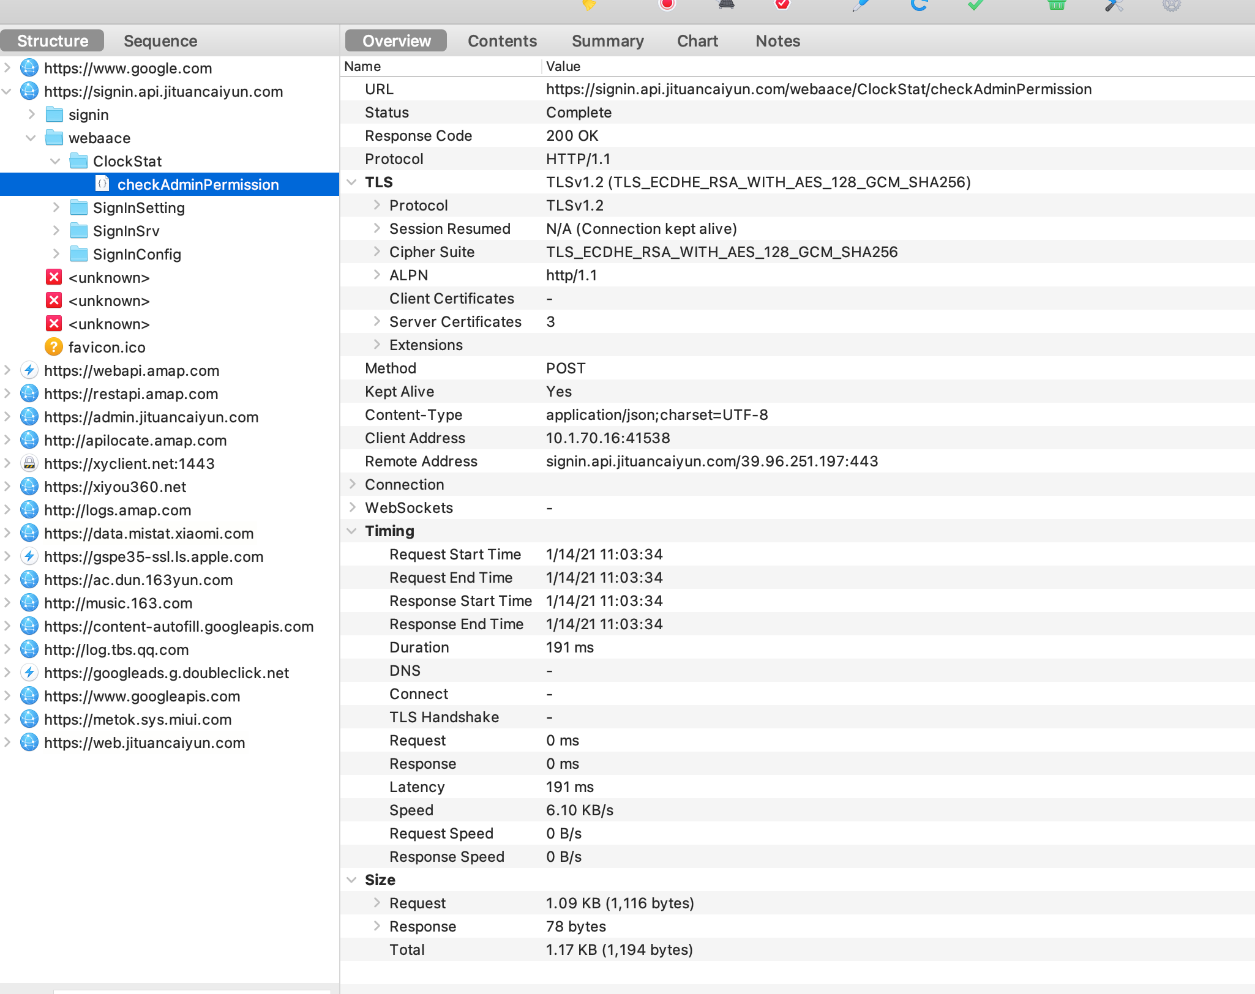Click the green basket toolbar icon
Viewport: 1255px width, 994px height.
click(1057, 5)
